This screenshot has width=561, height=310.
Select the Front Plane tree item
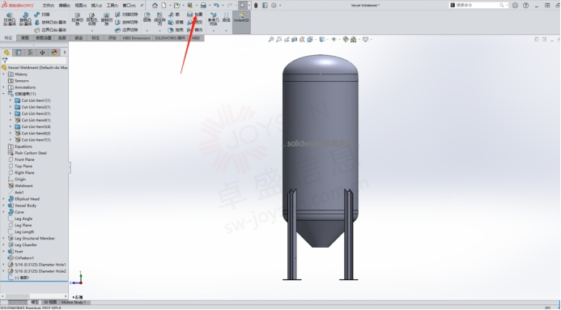point(24,159)
